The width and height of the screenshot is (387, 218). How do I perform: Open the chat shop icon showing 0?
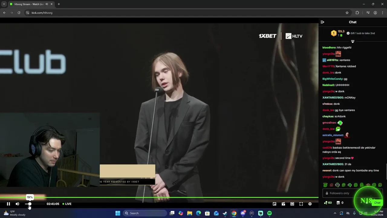point(340,203)
